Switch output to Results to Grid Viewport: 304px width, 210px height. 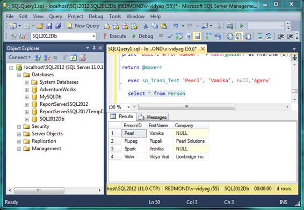[x=239, y=37]
